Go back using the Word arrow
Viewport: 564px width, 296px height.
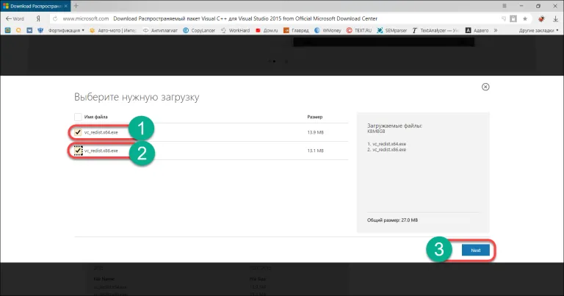pyautogui.click(x=15, y=18)
